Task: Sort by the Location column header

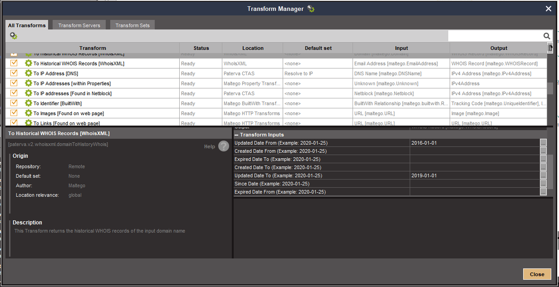Action: (x=253, y=48)
